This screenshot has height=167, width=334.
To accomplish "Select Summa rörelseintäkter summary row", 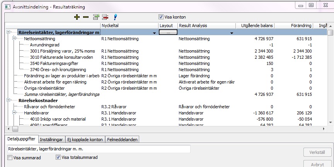I will pyautogui.click(x=61, y=94).
